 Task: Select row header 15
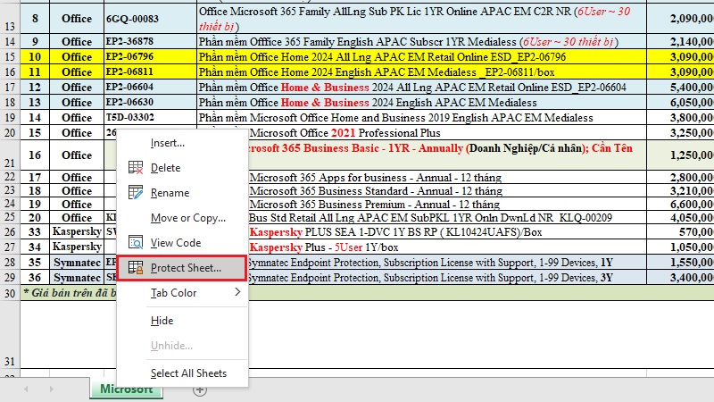pyautogui.click(x=10, y=56)
